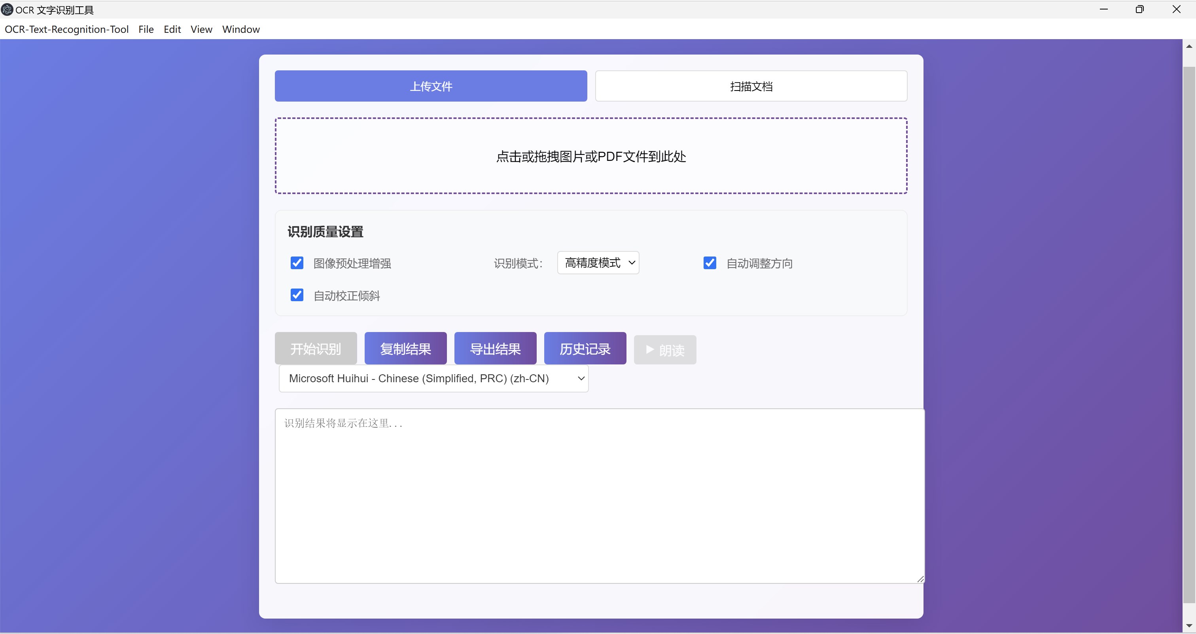1196x634 pixels.
Task: Click the vertical scrollbar up arrow
Action: (1188, 46)
